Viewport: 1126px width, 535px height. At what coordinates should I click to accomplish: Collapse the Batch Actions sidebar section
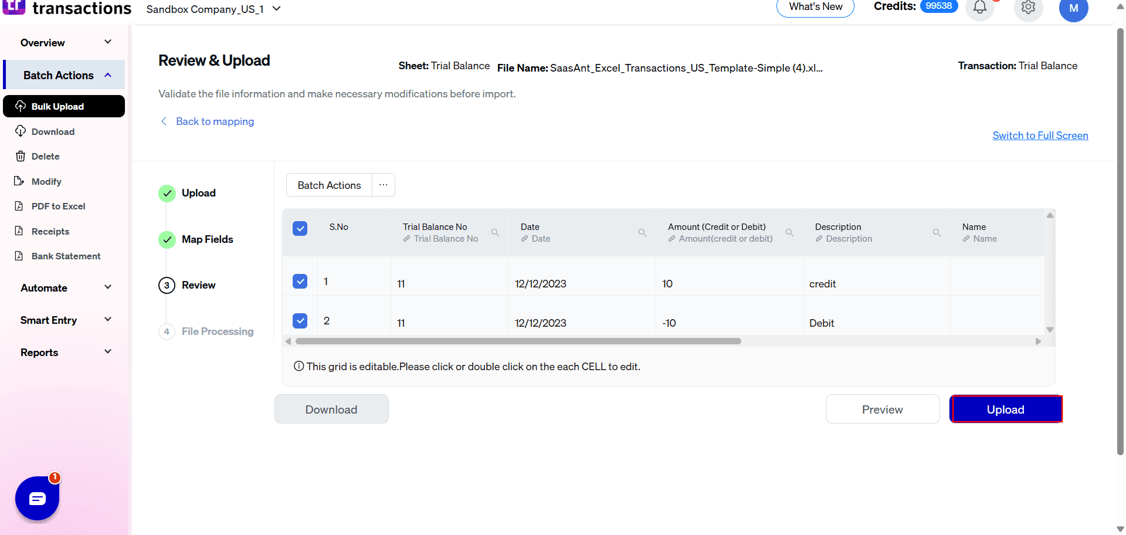64,75
